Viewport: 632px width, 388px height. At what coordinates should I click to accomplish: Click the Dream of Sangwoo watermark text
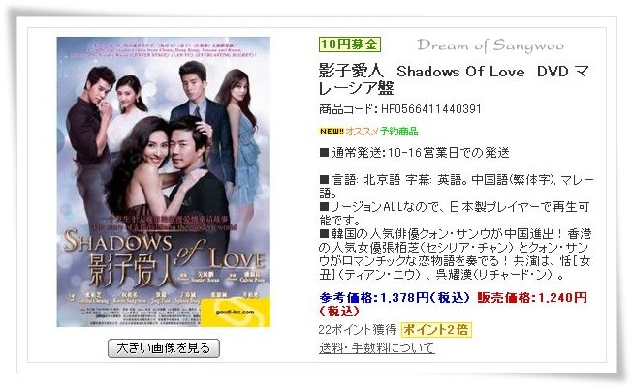(x=490, y=45)
